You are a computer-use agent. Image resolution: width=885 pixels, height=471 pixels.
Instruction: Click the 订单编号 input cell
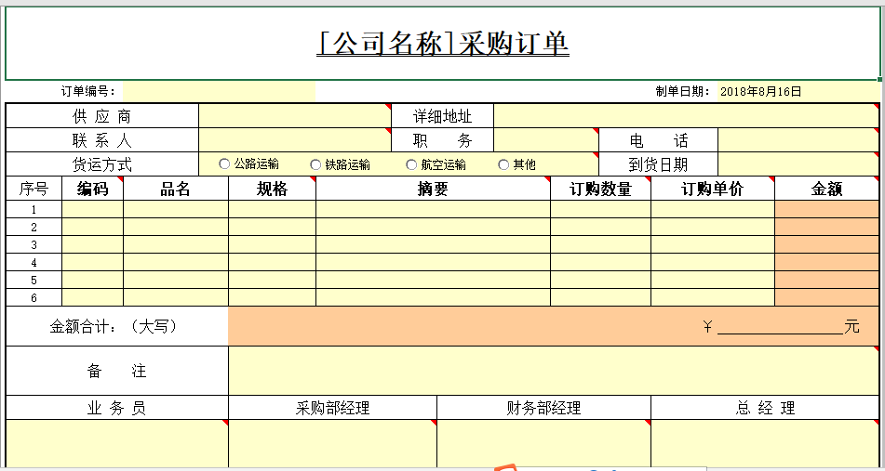tap(219, 91)
